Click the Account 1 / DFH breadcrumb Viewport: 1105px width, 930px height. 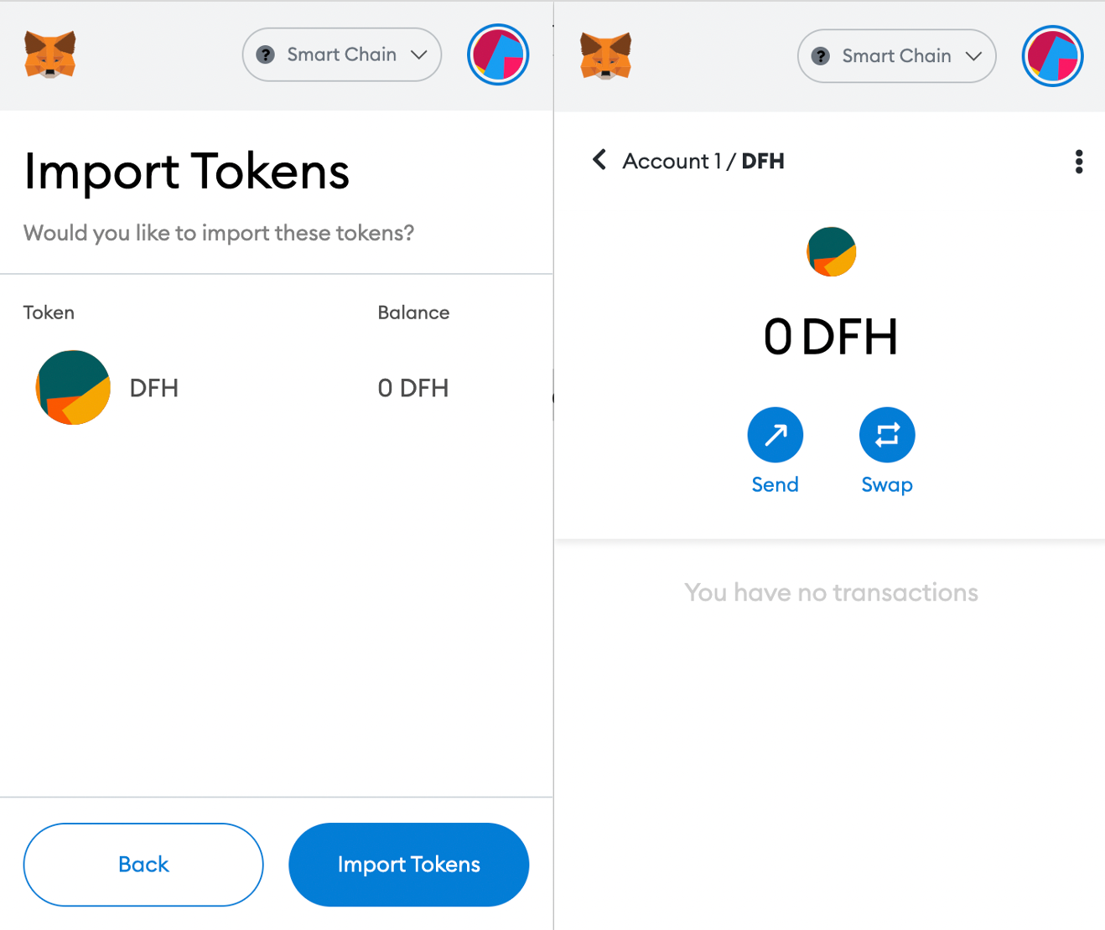click(703, 161)
